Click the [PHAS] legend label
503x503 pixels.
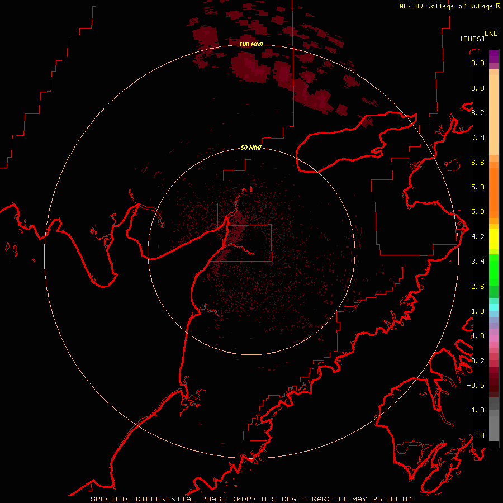472,39
